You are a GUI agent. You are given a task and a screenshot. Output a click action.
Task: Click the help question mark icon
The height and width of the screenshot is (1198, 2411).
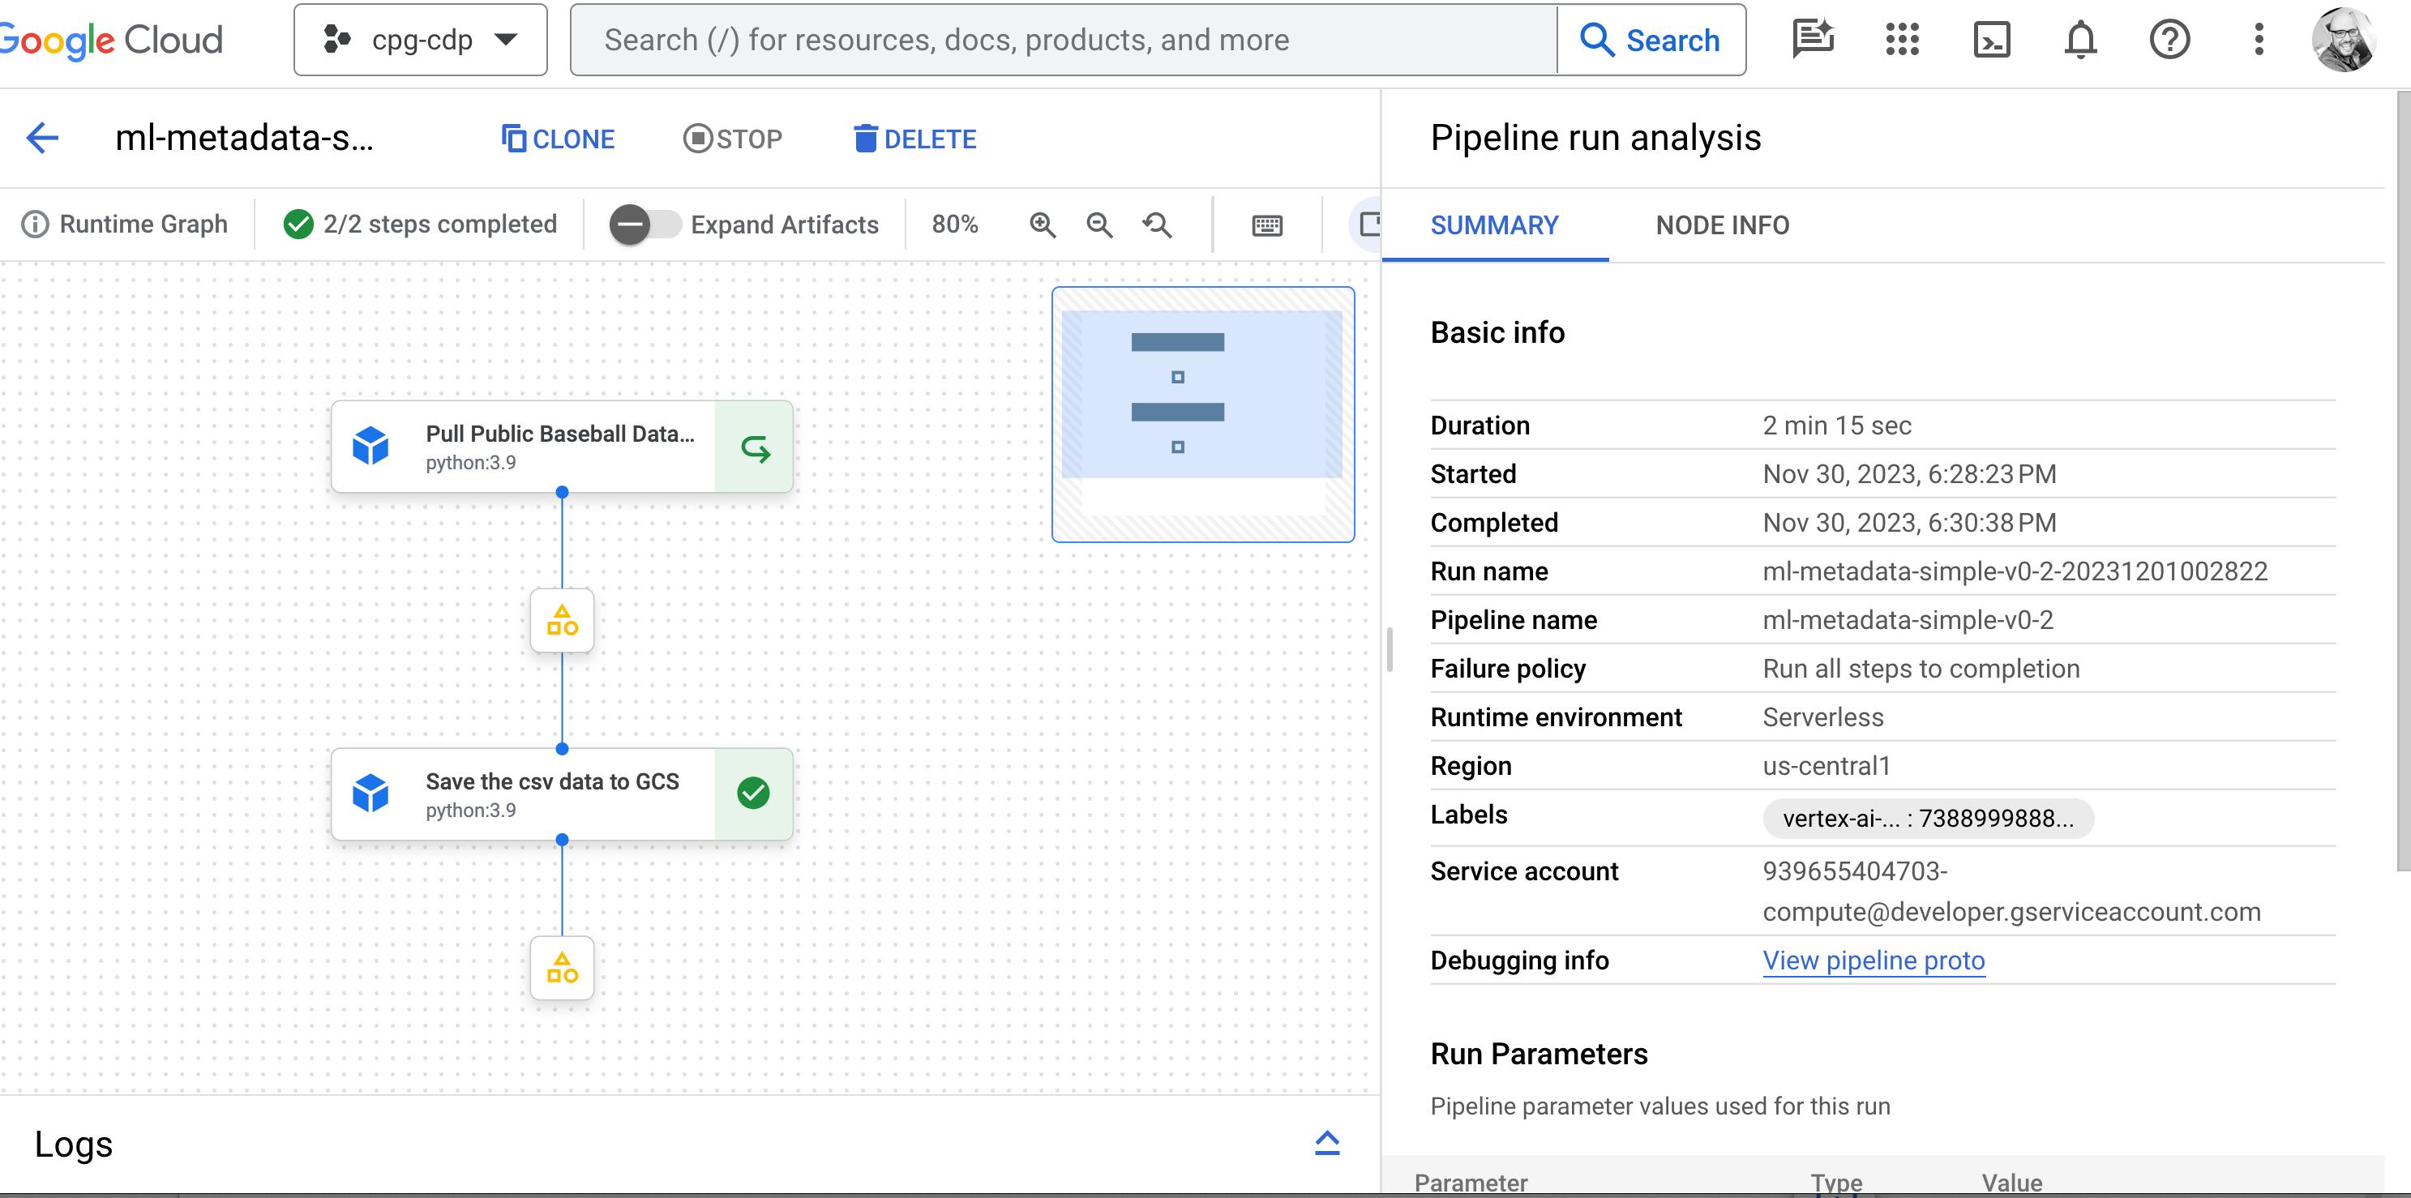pos(2169,41)
